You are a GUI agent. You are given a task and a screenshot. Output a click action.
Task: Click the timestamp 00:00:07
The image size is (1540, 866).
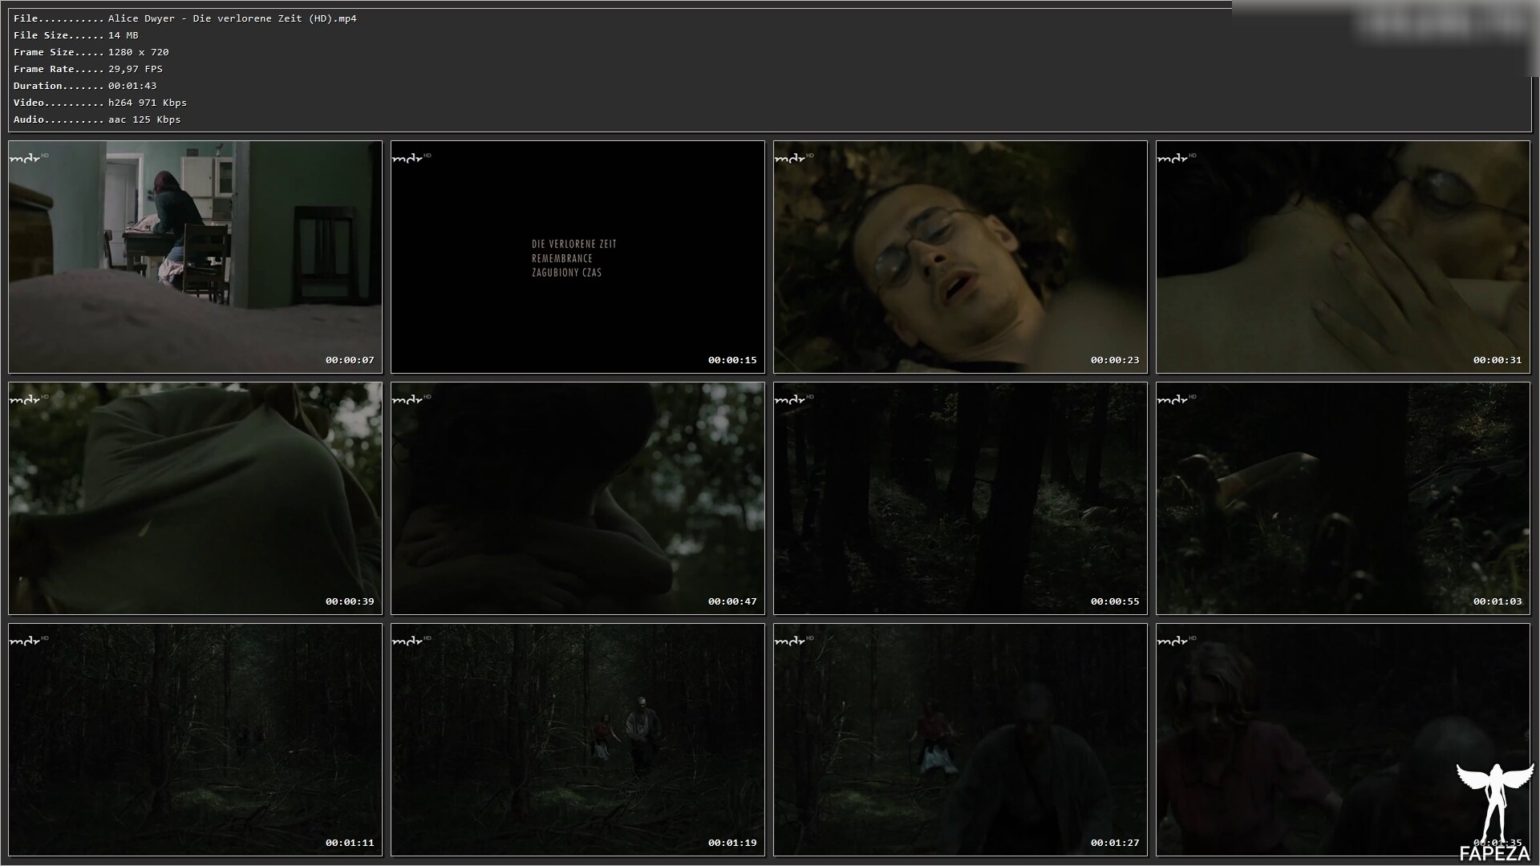pos(350,360)
